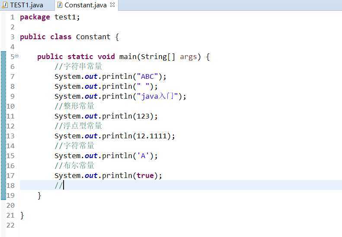342x237 pixels.
Task: Click 'out' field on line 17
Action: click(x=91, y=175)
